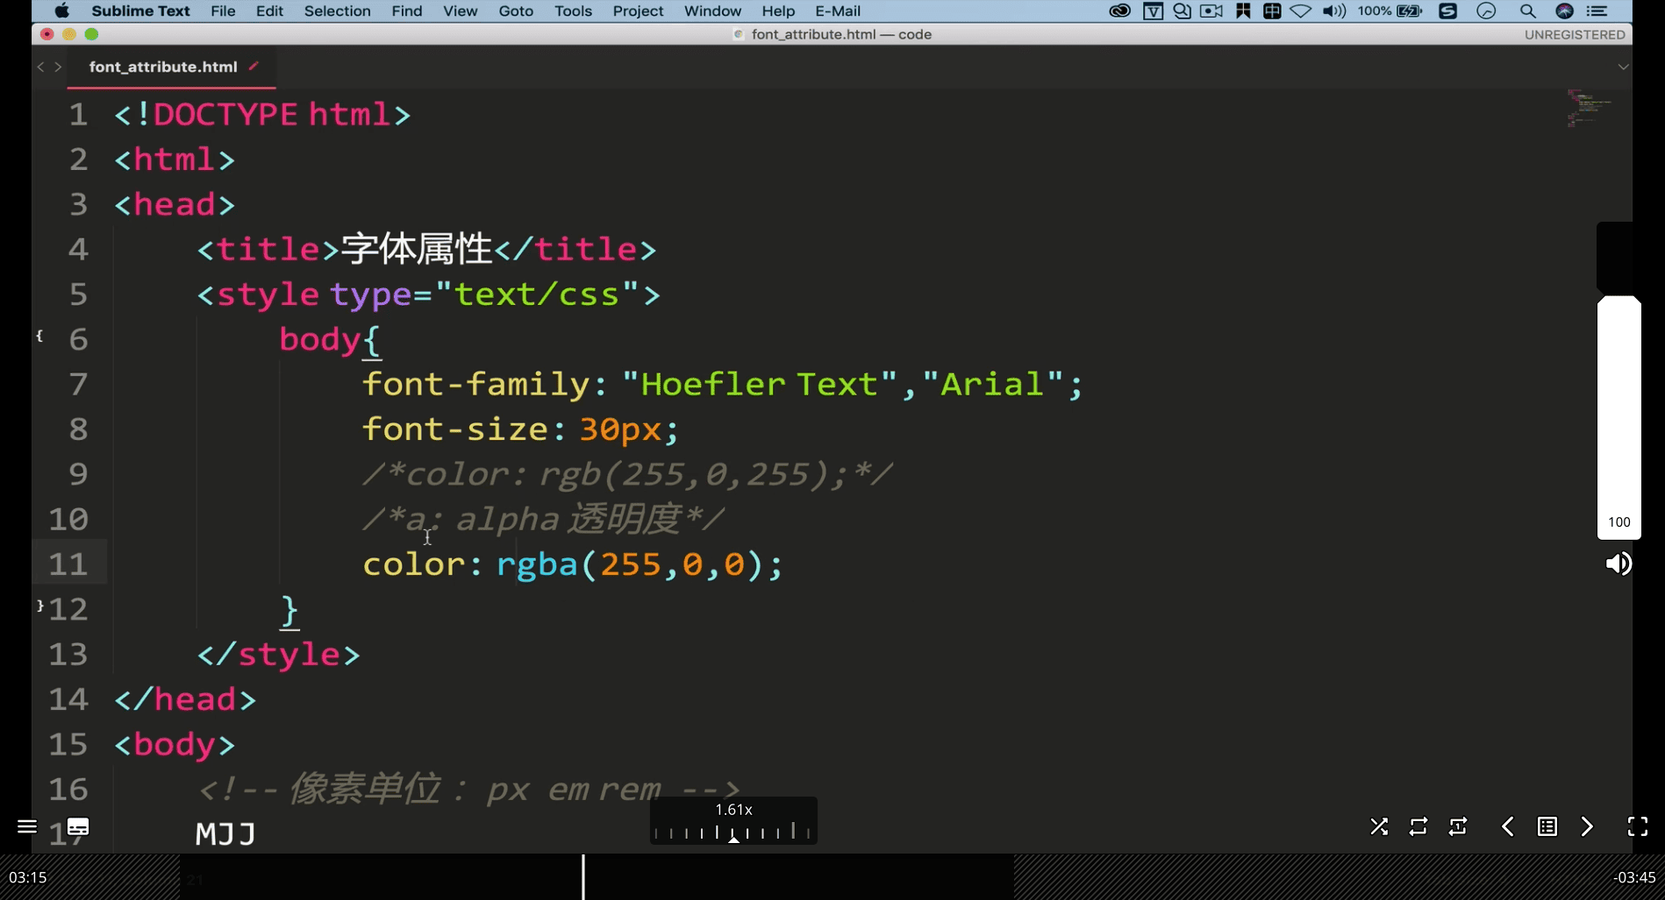The width and height of the screenshot is (1665, 900).
Task: Click the Sogou S menu bar icon
Action: coord(1448,11)
